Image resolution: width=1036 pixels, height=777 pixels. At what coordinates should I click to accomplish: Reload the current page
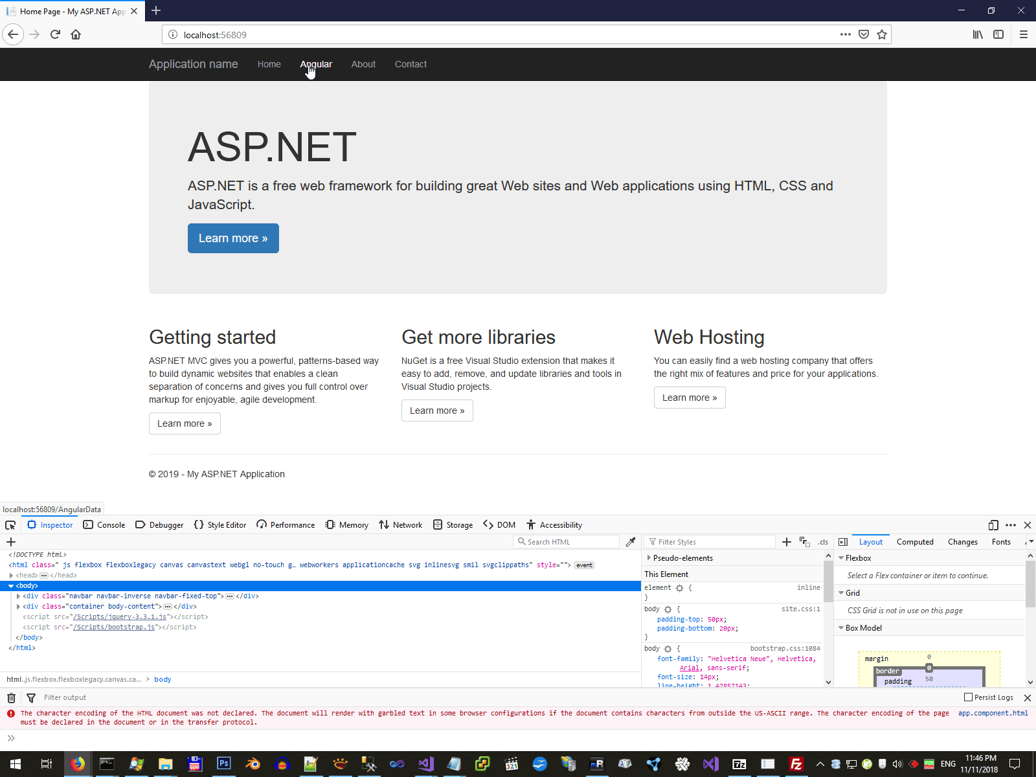click(x=55, y=34)
